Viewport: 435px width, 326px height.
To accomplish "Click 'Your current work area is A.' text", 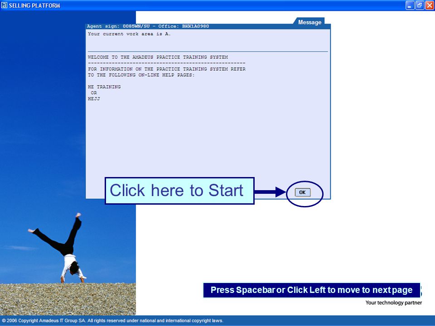I will [129, 34].
